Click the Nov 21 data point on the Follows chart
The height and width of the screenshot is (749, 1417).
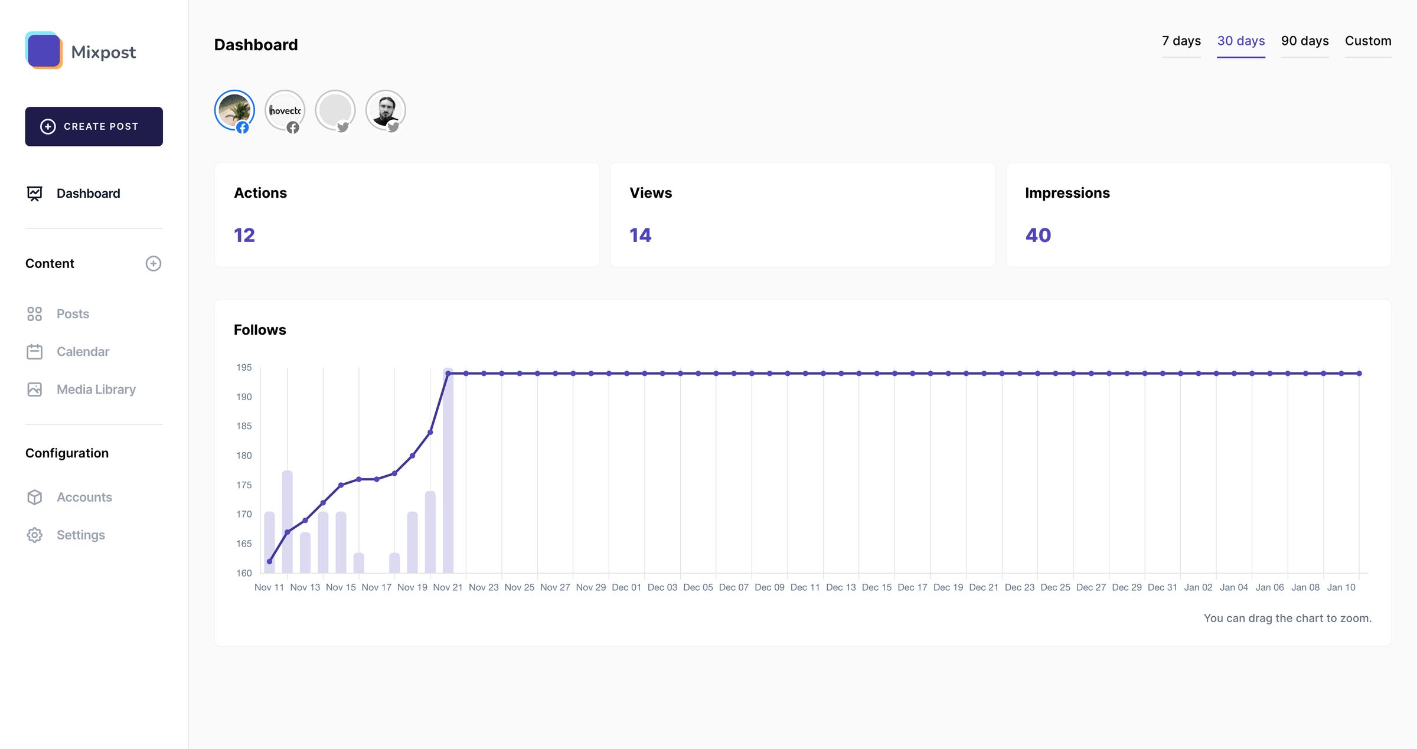tap(447, 372)
